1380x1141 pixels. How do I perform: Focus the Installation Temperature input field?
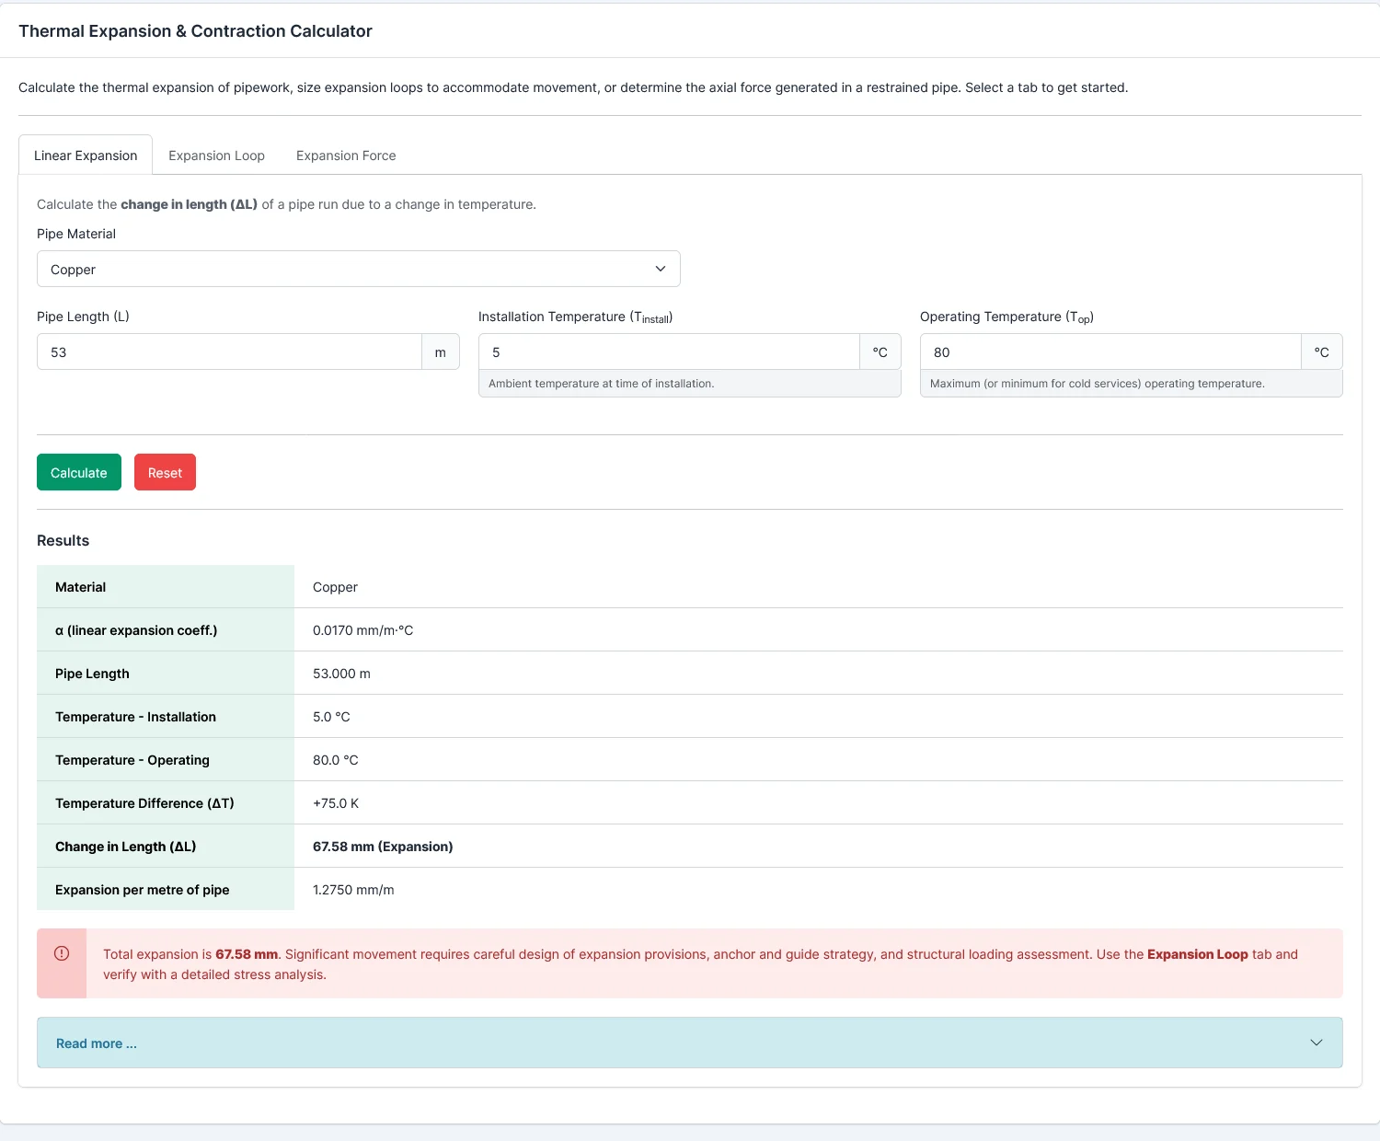point(669,352)
